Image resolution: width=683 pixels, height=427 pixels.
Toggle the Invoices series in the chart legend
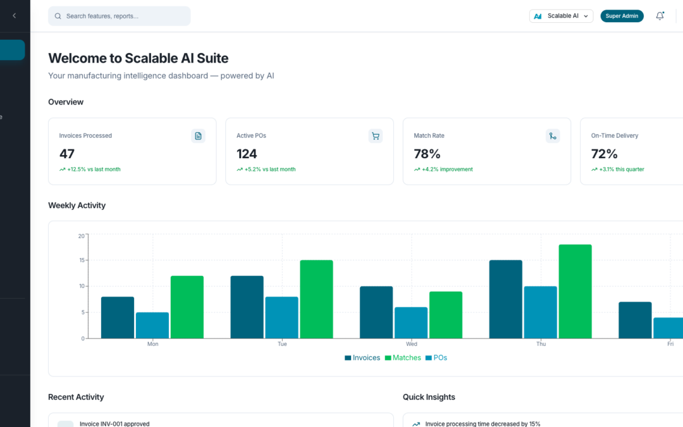(362, 357)
